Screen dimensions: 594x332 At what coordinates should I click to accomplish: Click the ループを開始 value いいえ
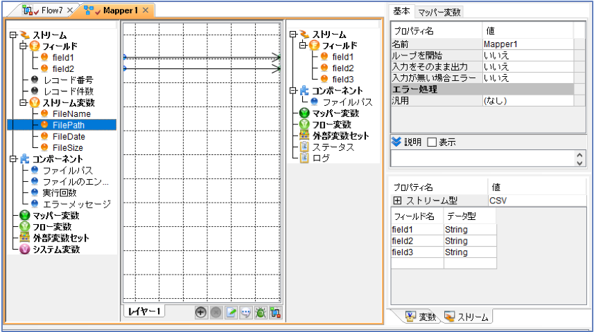[528, 55]
